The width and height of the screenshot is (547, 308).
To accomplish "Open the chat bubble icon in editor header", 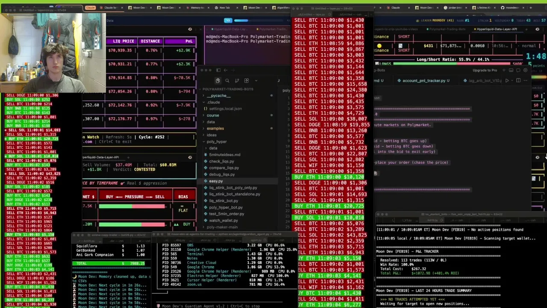I will click(518, 70).
